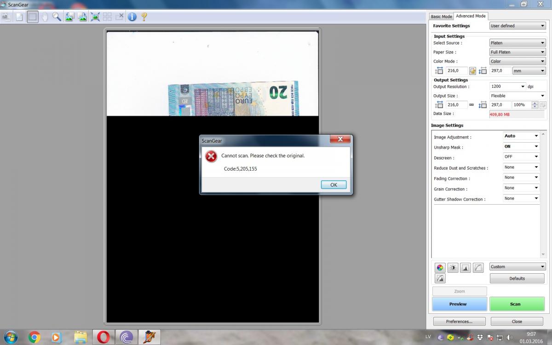Open the Histogram tool button
This screenshot has height=345, width=552.
tap(466, 267)
